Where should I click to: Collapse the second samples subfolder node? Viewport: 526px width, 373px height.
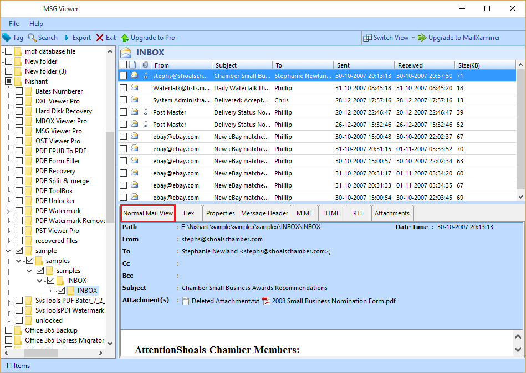[x=29, y=271]
